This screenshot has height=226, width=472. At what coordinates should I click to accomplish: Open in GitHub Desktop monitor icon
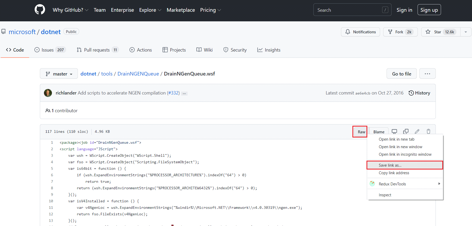(x=394, y=131)
